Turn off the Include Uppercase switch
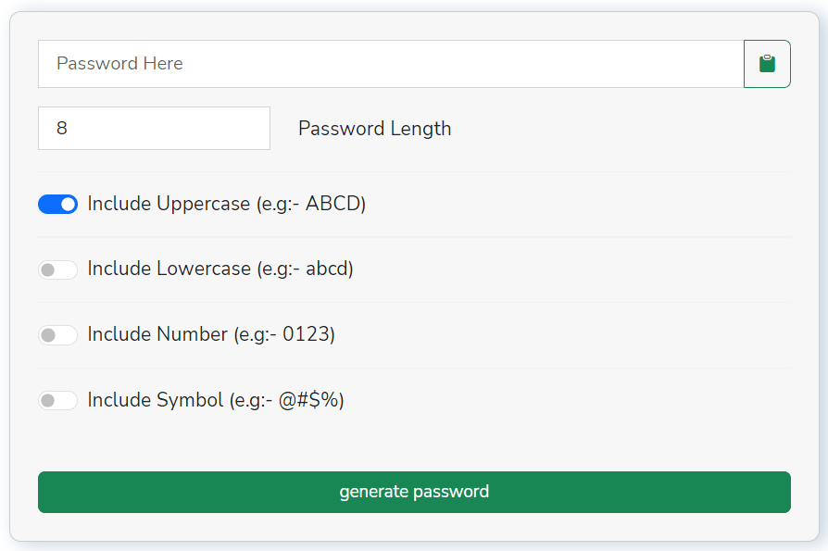 (57, 205)
